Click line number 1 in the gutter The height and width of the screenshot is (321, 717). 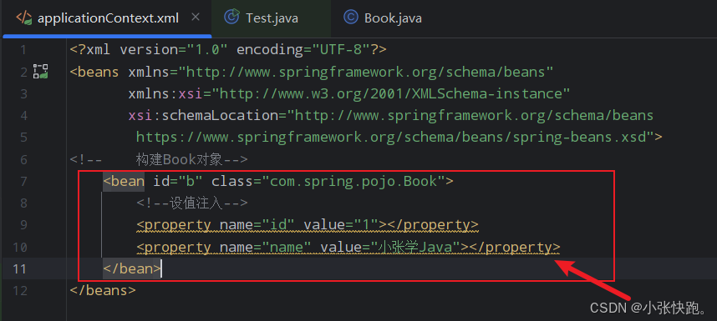point(23,50)
